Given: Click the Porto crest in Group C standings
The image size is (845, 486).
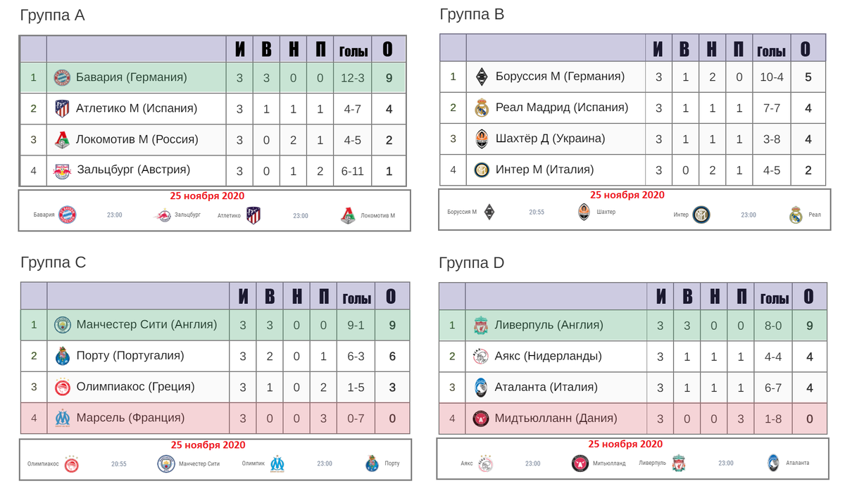Looking at the screenshot, I should click(63, 356).
